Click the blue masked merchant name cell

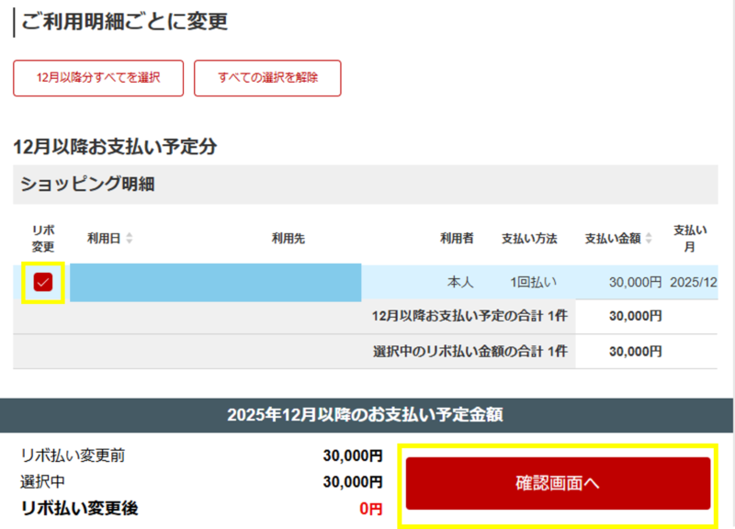click(215, 282)
